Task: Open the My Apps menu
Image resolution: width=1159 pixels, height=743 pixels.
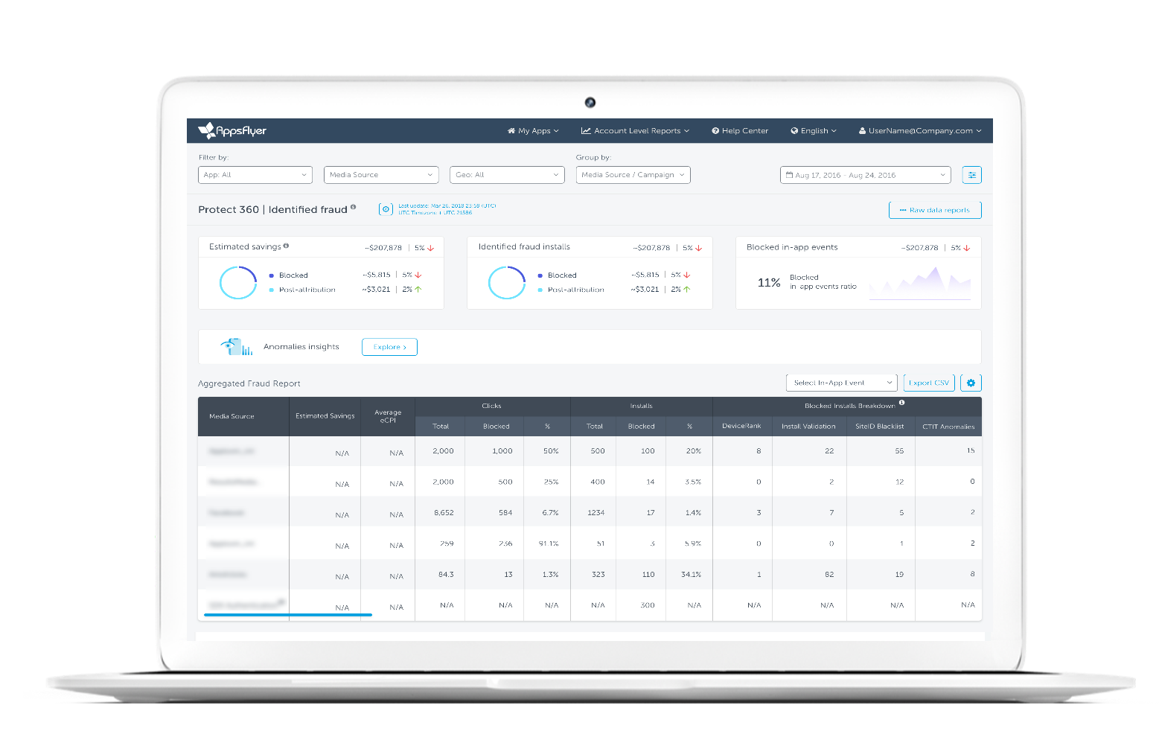Action: point(532,131)
